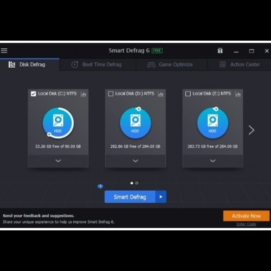Viewport: 271px width, 271px height.
Task: Click the Action Center grid icon
Action: click(x=222, y=64)
